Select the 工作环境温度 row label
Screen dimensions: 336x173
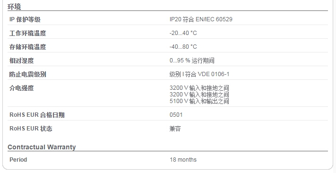tap(27, 34)
